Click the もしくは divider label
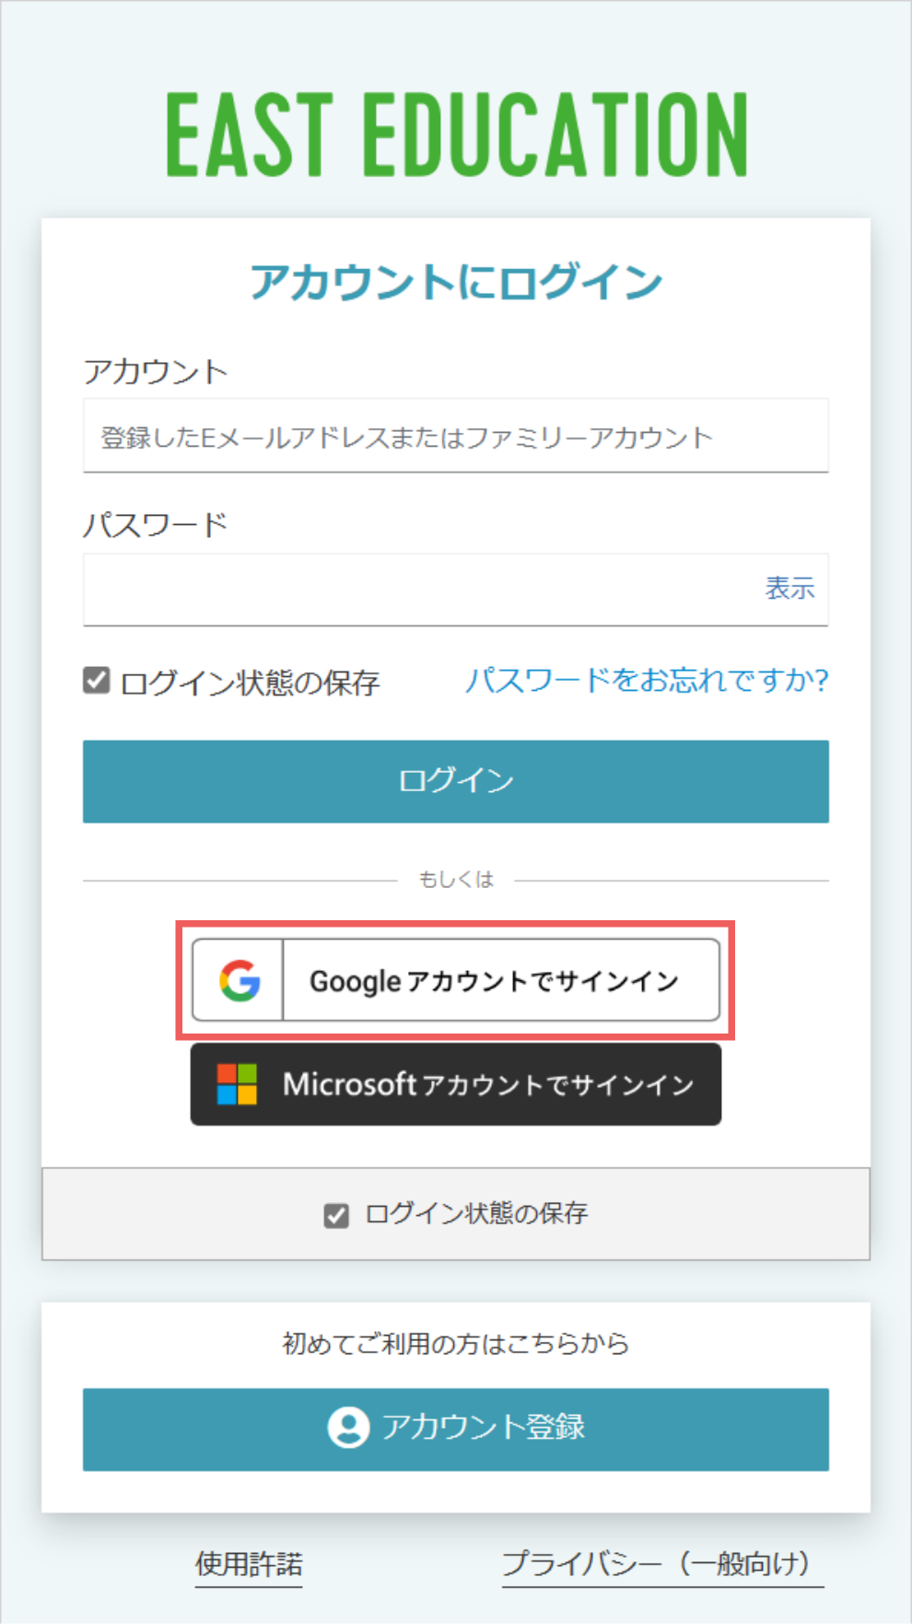The height and width of the screenshot is (1624, 912). click(456, 880)
